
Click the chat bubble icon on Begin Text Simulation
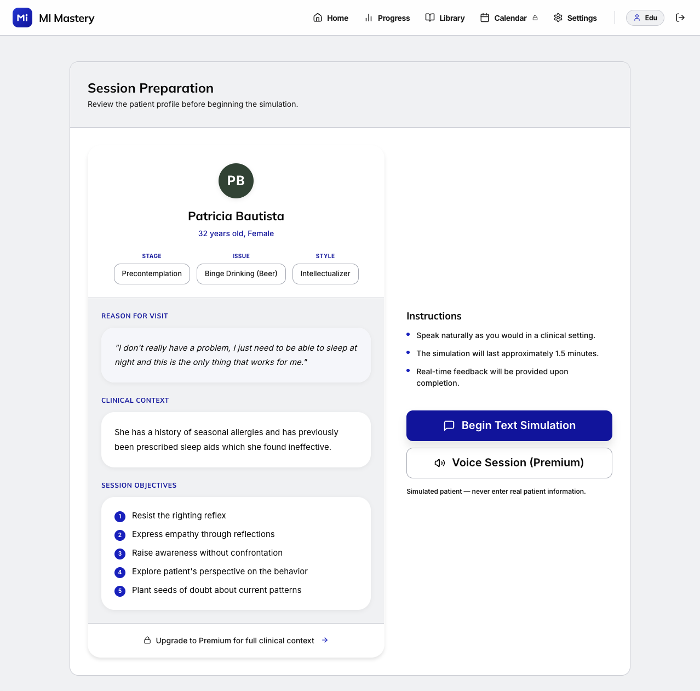(449, 426)
